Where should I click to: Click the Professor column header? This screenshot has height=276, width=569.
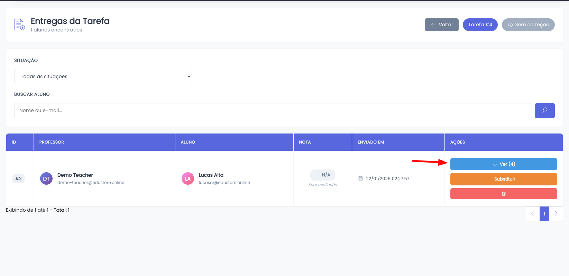tap(52, 142)
